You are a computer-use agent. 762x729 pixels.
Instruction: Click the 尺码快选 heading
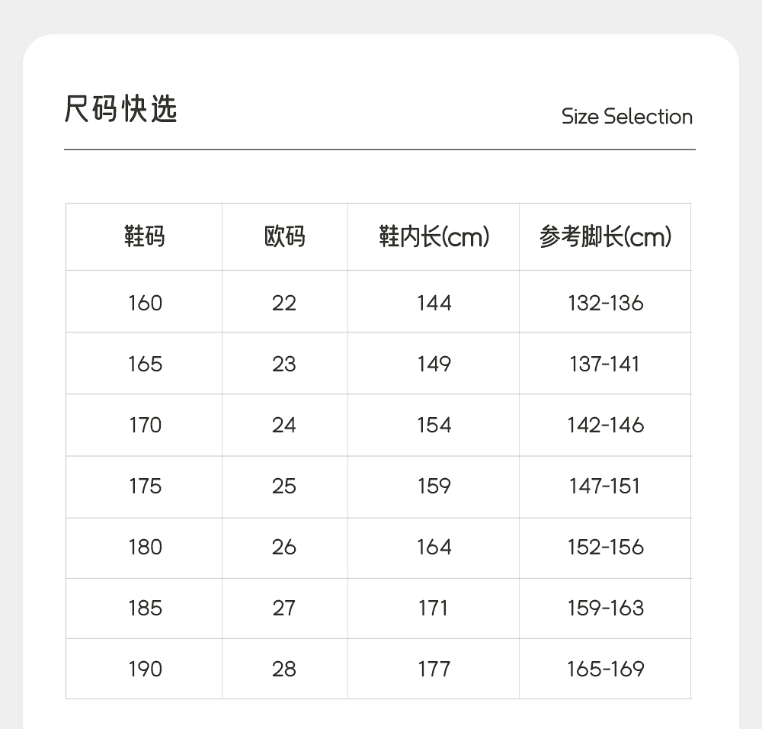pos(120,110)
